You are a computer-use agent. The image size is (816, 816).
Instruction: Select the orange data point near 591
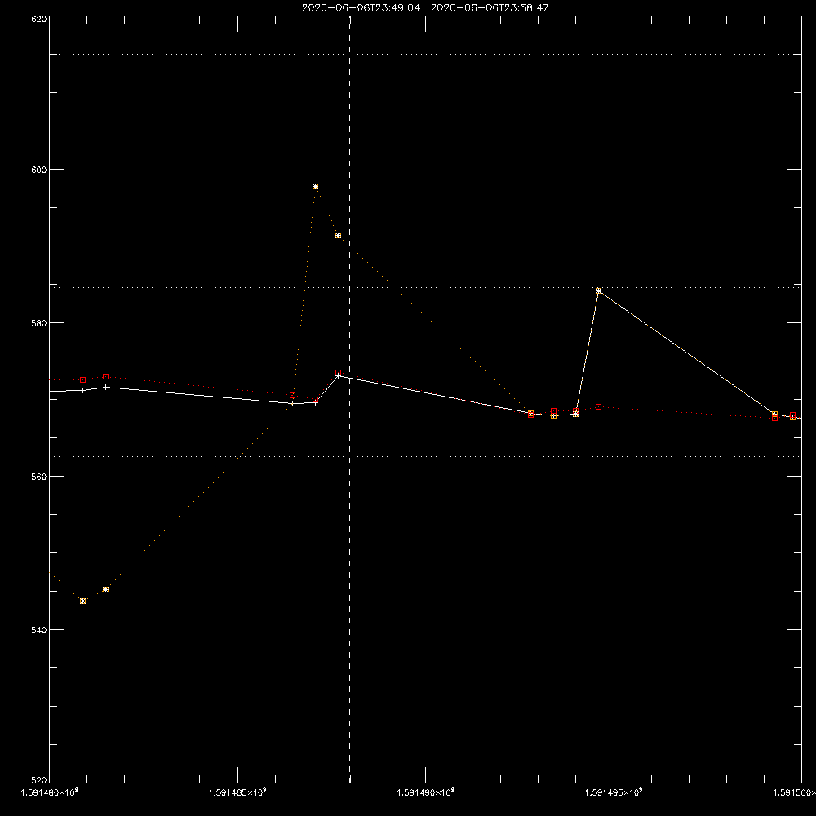tap(339, 235)
